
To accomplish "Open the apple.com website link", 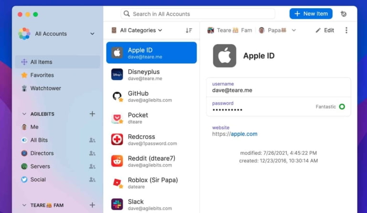I will tap(244, 134).
